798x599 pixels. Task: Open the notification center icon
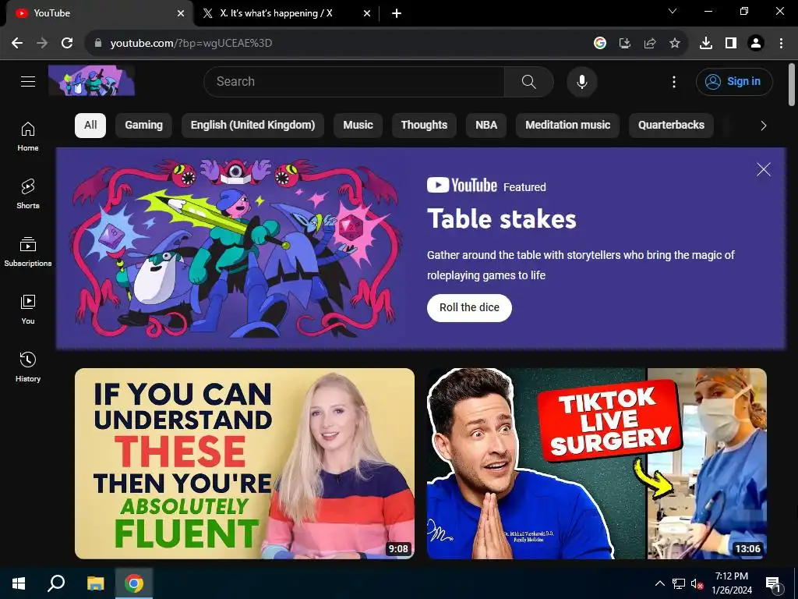coord(773,583)
